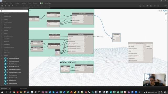Add an item port on List Create
This screenshot has width=168, height=94.
(116, 36)
